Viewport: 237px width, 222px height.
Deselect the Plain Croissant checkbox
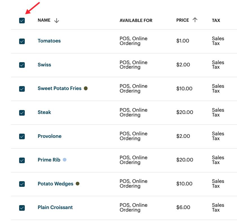pos(22,208)
